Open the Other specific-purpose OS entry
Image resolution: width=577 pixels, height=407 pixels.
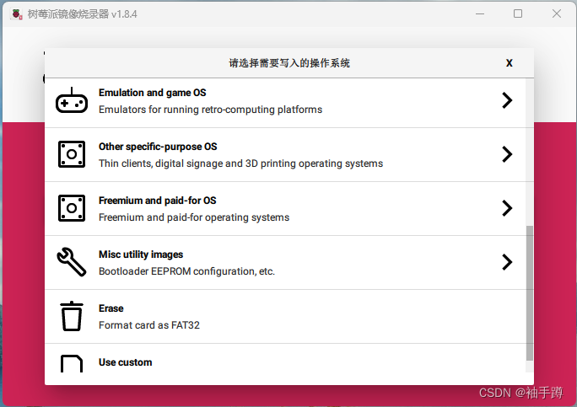point(285,155)
